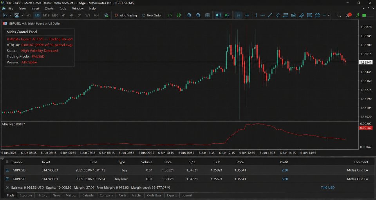
Task: Switch timeframe to MN
Action: [x=96, y=15]
